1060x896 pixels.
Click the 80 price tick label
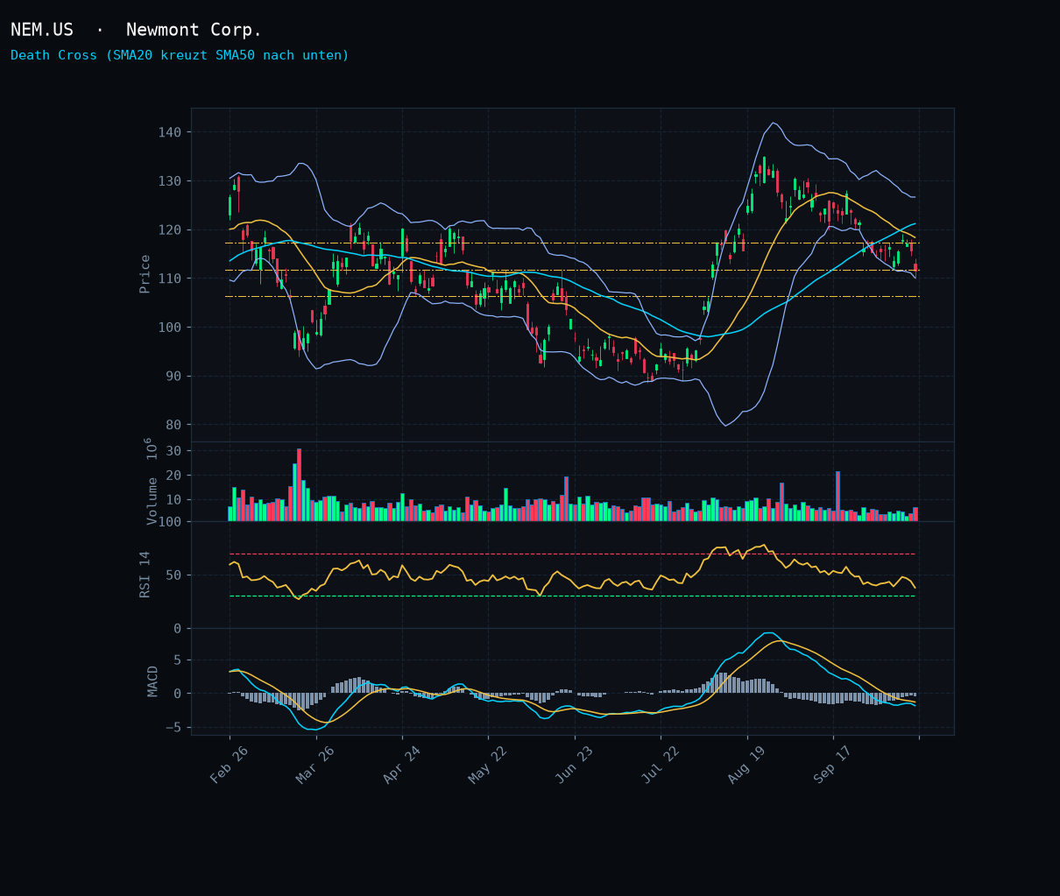(173, 425)
